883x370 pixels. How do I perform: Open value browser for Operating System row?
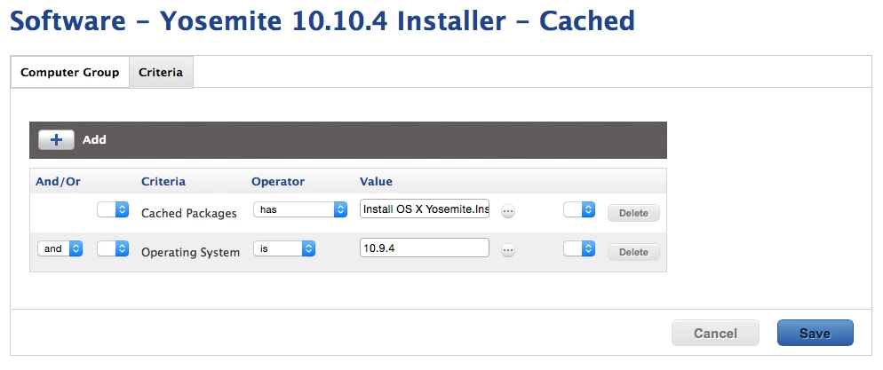[508, 251]
